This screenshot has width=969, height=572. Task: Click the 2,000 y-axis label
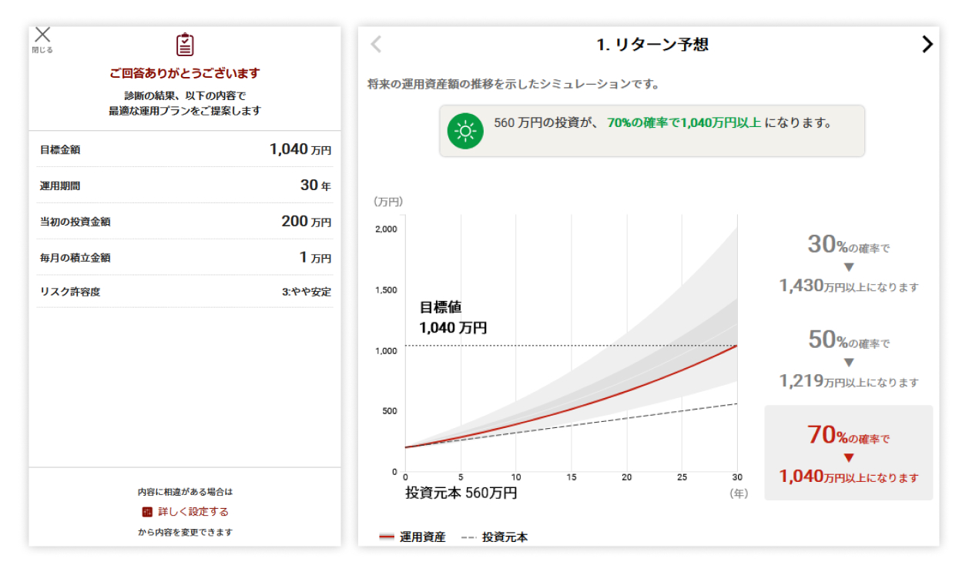(x=385, y=229)
